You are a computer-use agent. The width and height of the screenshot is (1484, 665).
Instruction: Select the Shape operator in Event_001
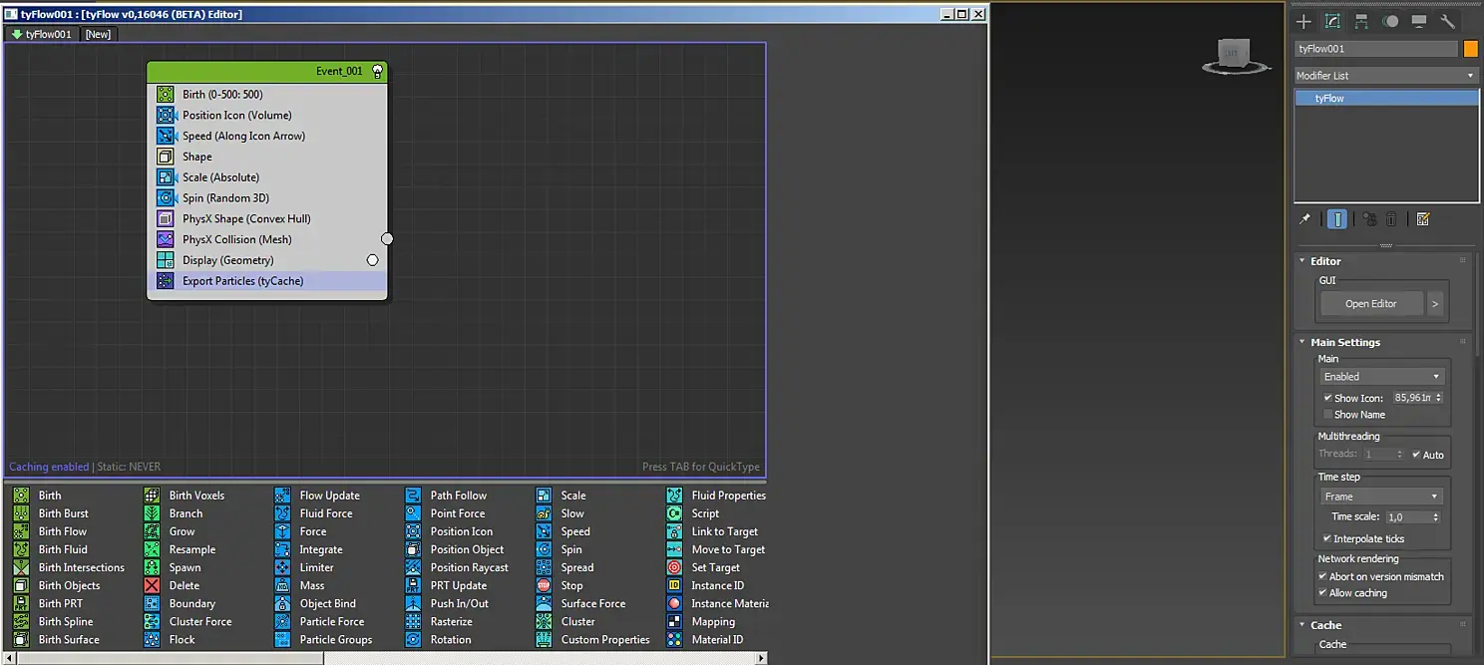(267, 157)
